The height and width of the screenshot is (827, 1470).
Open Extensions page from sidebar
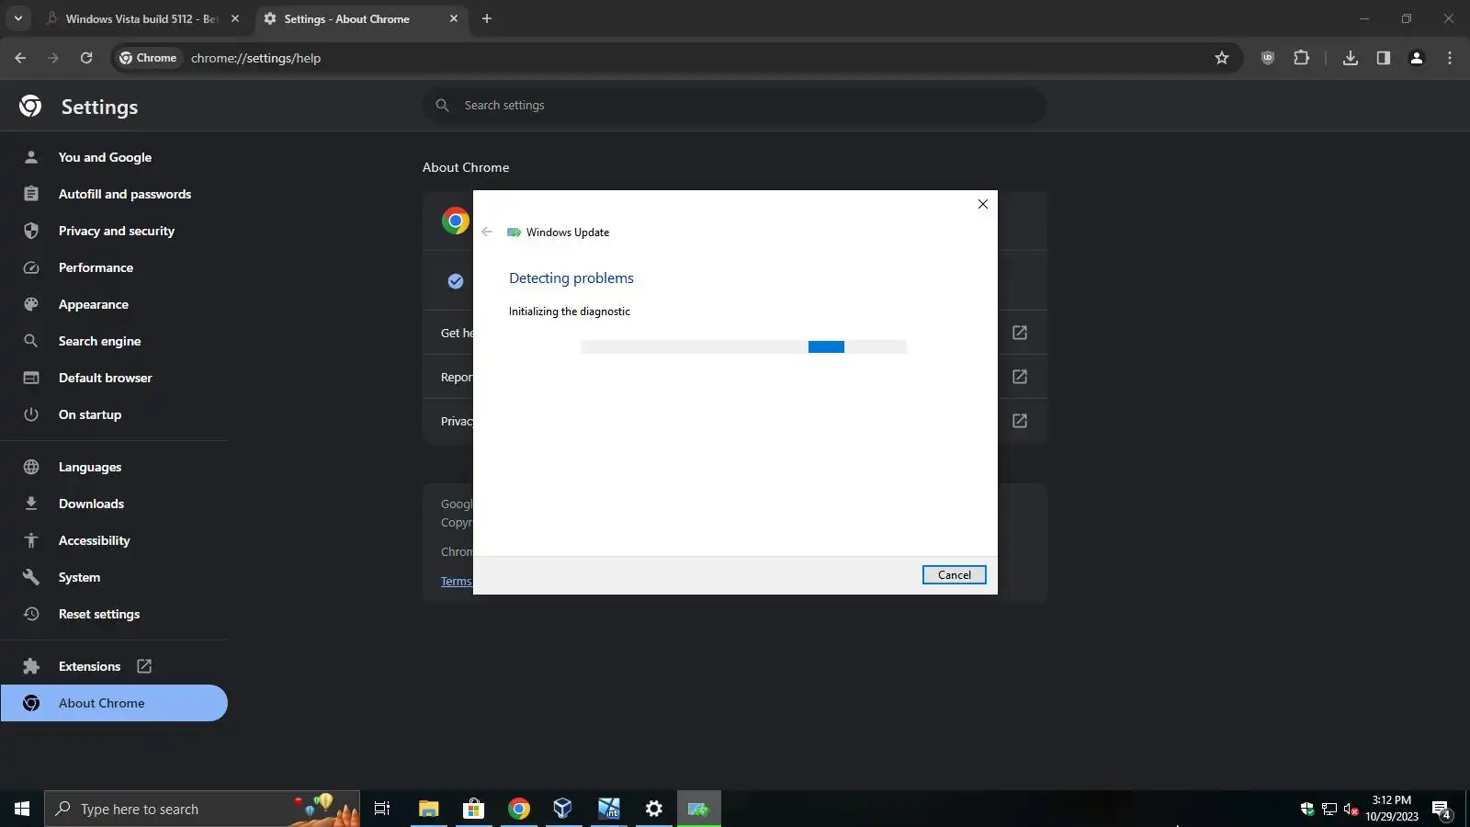114,666
